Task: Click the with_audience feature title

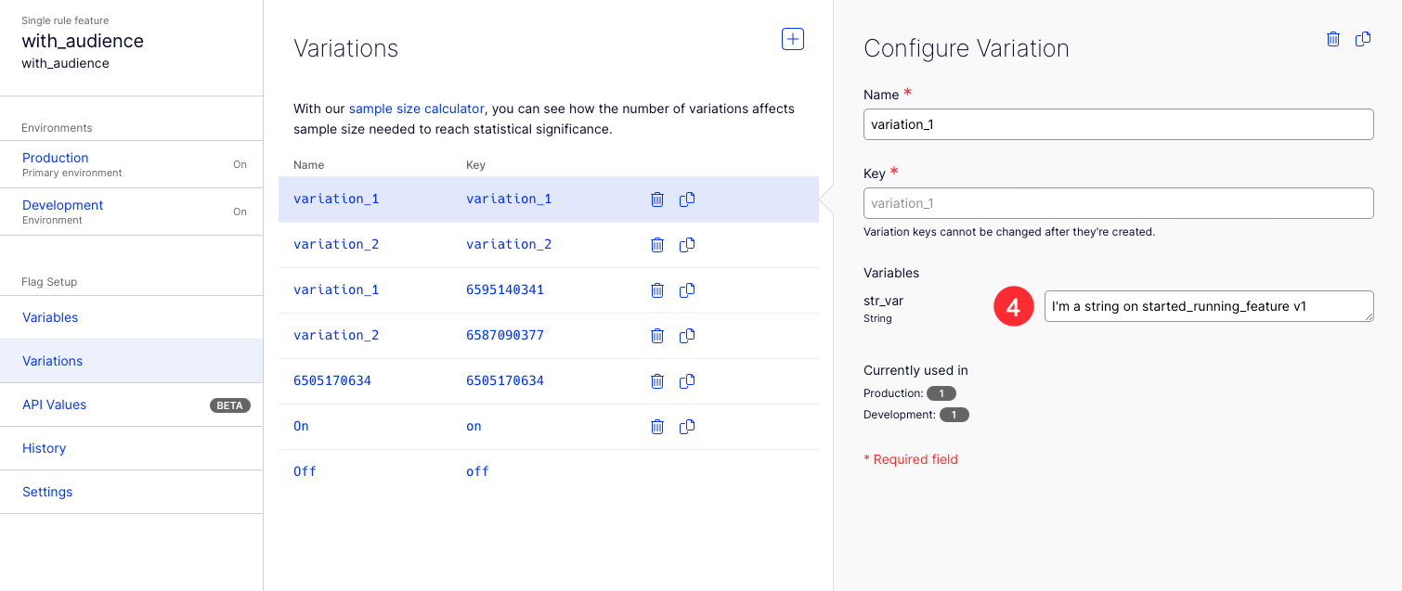Action: click(83, 41)
